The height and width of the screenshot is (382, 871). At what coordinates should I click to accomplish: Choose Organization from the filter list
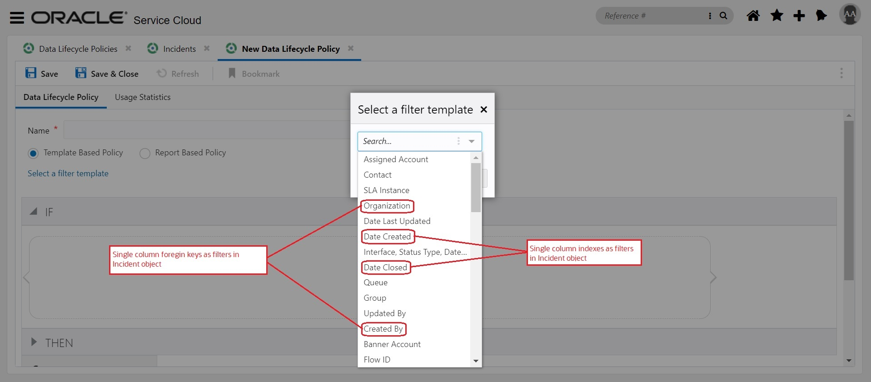pos(387,206)
